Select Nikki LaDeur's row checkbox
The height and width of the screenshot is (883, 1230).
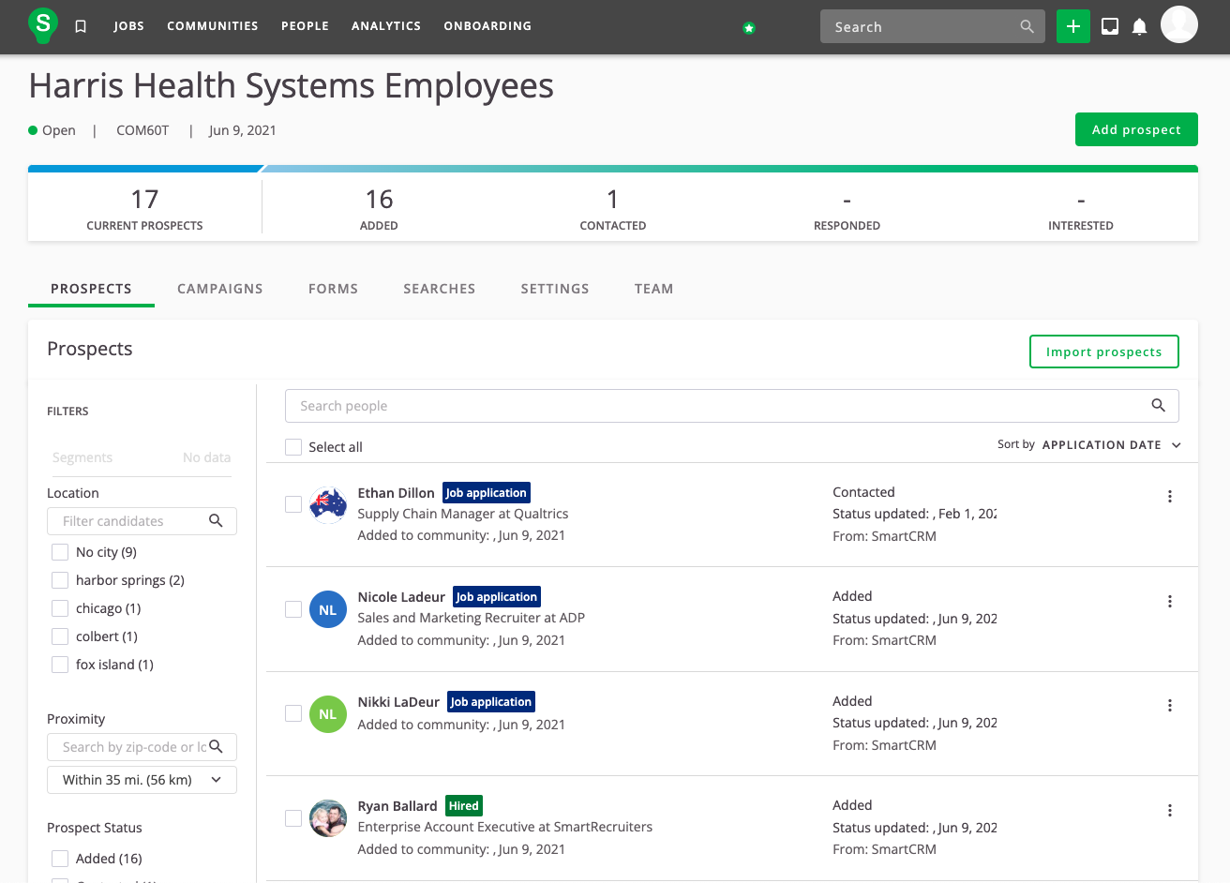(x=293, y=713)
